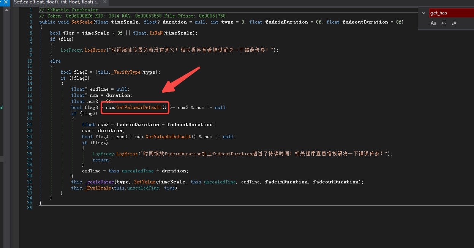Toggle whole-word matching in the search panel
This screenshot has height=248, width=474.
tap(444, 23)
